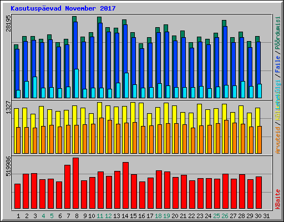Click day label 22 on the x-axis

click(x=191, y=216)
